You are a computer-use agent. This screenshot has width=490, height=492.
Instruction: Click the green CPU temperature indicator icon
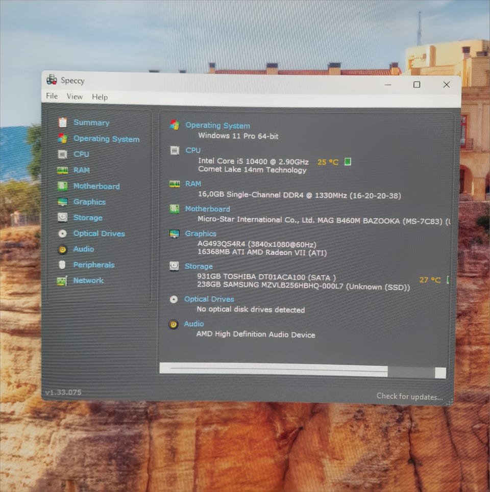[x=348, y=162]
